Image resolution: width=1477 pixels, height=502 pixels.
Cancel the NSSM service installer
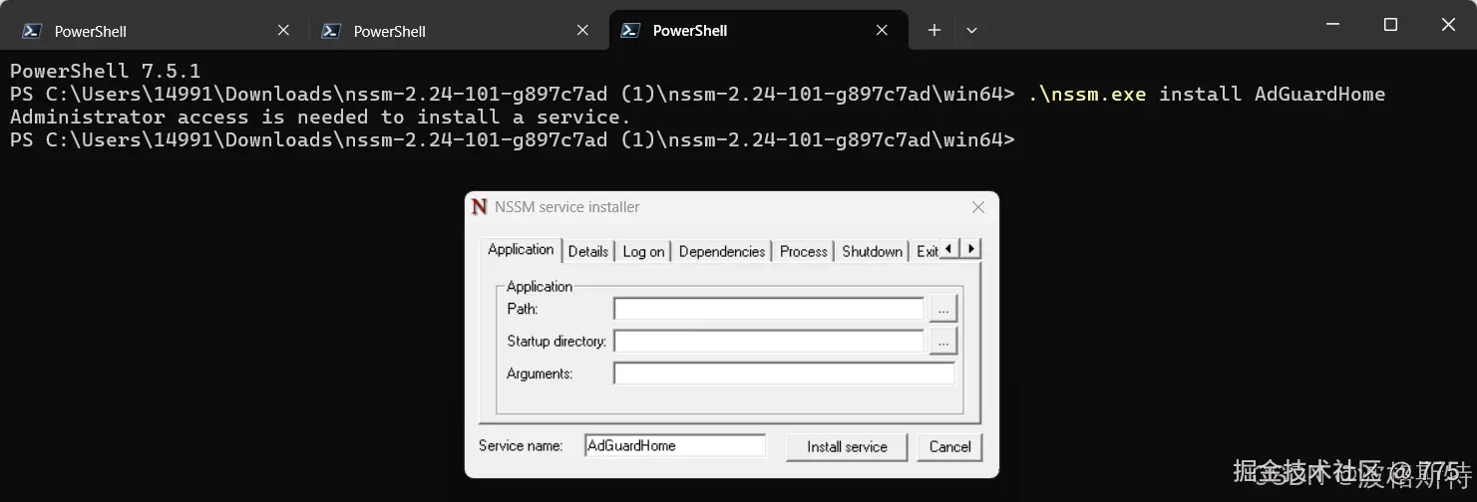tap(949, 446)
